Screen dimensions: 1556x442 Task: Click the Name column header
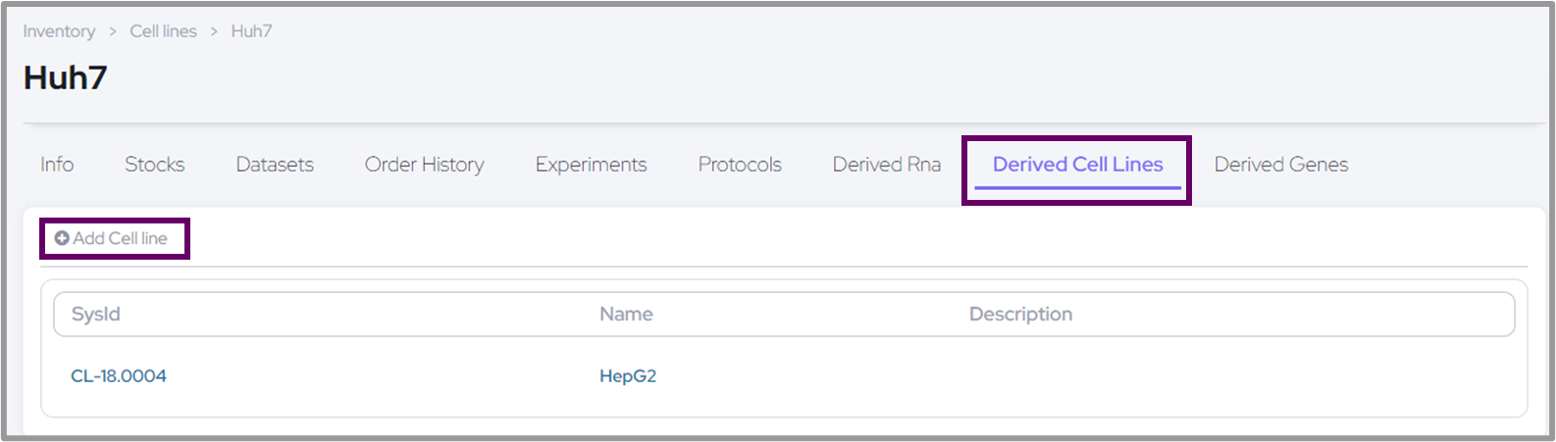626,315
